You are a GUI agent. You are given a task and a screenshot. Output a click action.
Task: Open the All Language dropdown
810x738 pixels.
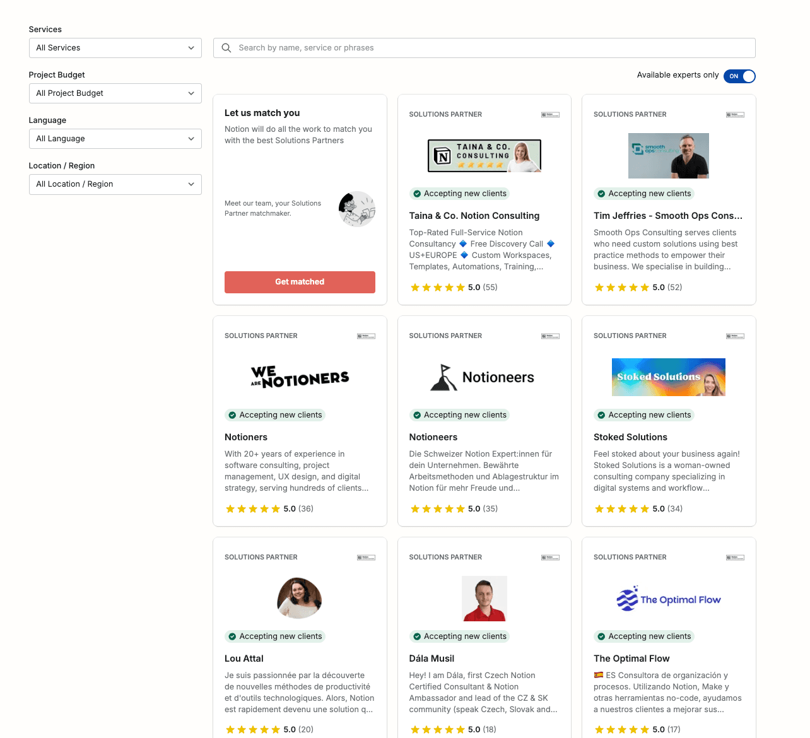pos(115,138)
